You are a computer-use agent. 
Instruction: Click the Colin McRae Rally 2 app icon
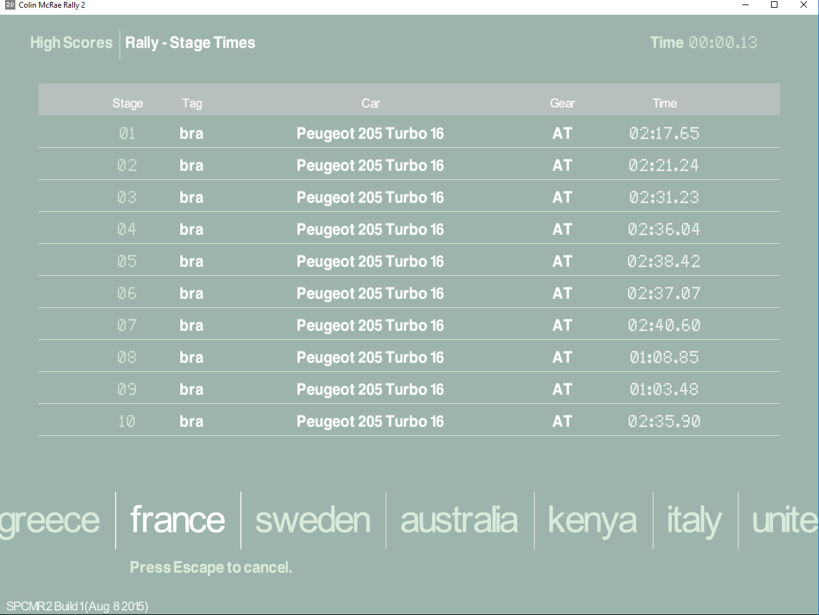click(x=10, y=5)
